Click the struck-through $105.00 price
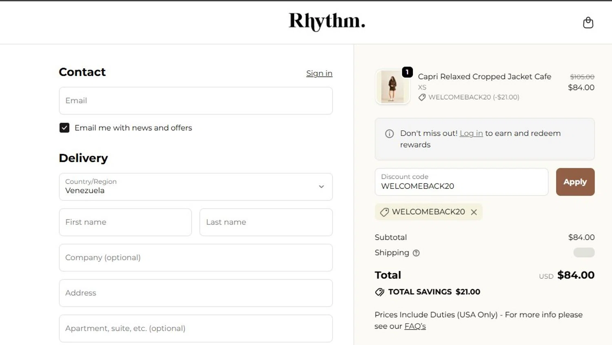The width and height of the screenshot is (612, 345). [x=582, y=77]
